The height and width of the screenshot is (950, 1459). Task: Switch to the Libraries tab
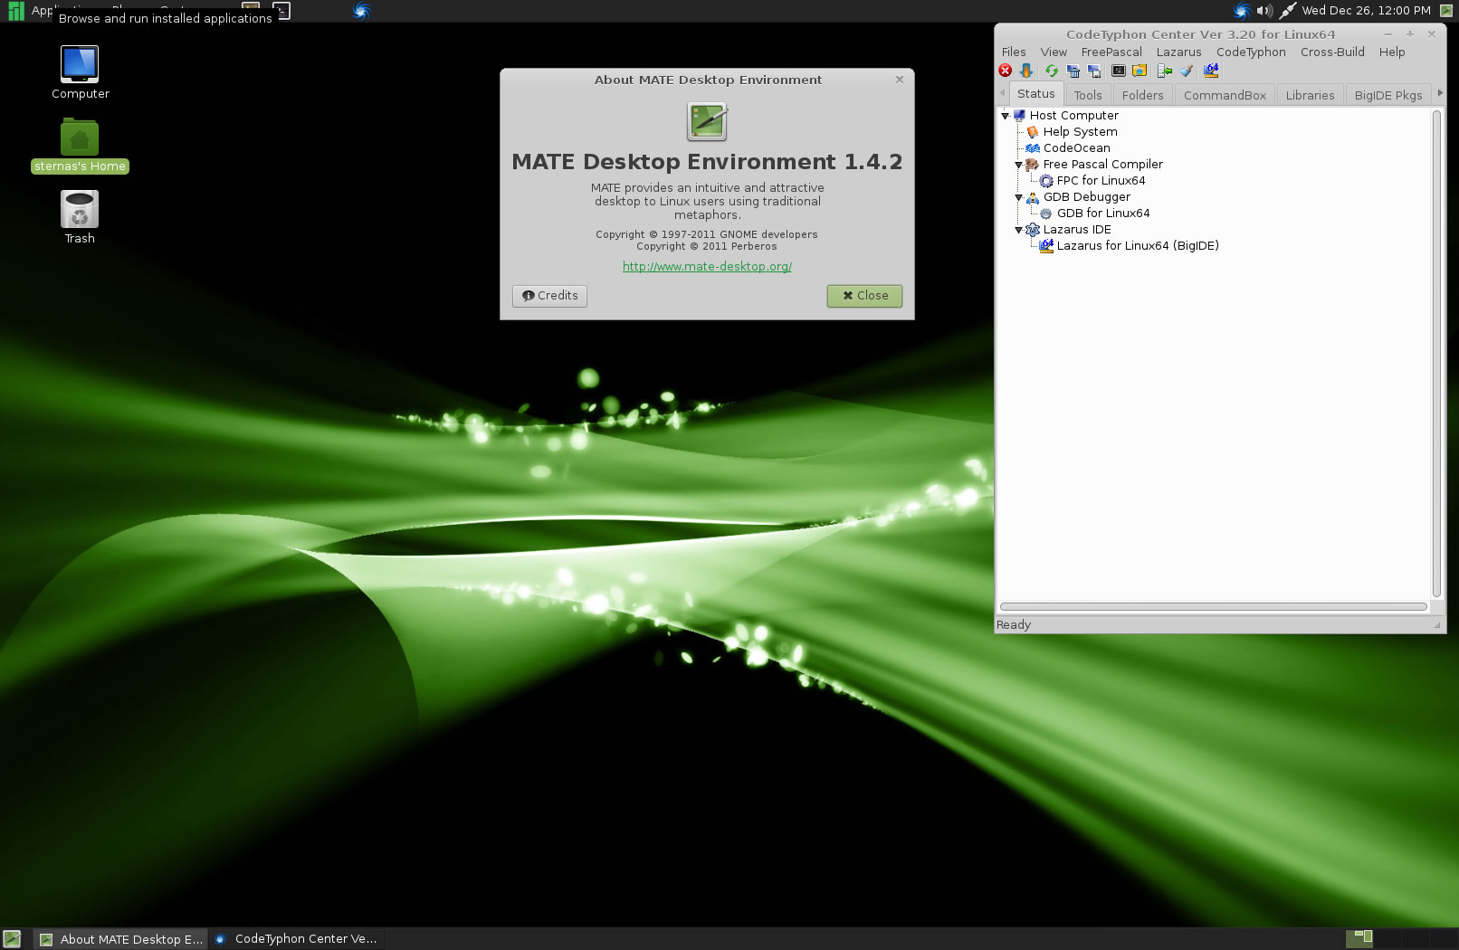[1310, 95]
